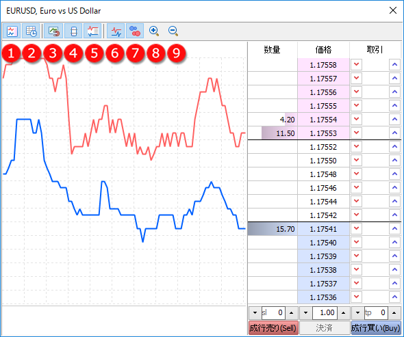The image size is (404, 337).
Task: Increase volume with the 1.00 up arrow
Action: click(344, 313)
